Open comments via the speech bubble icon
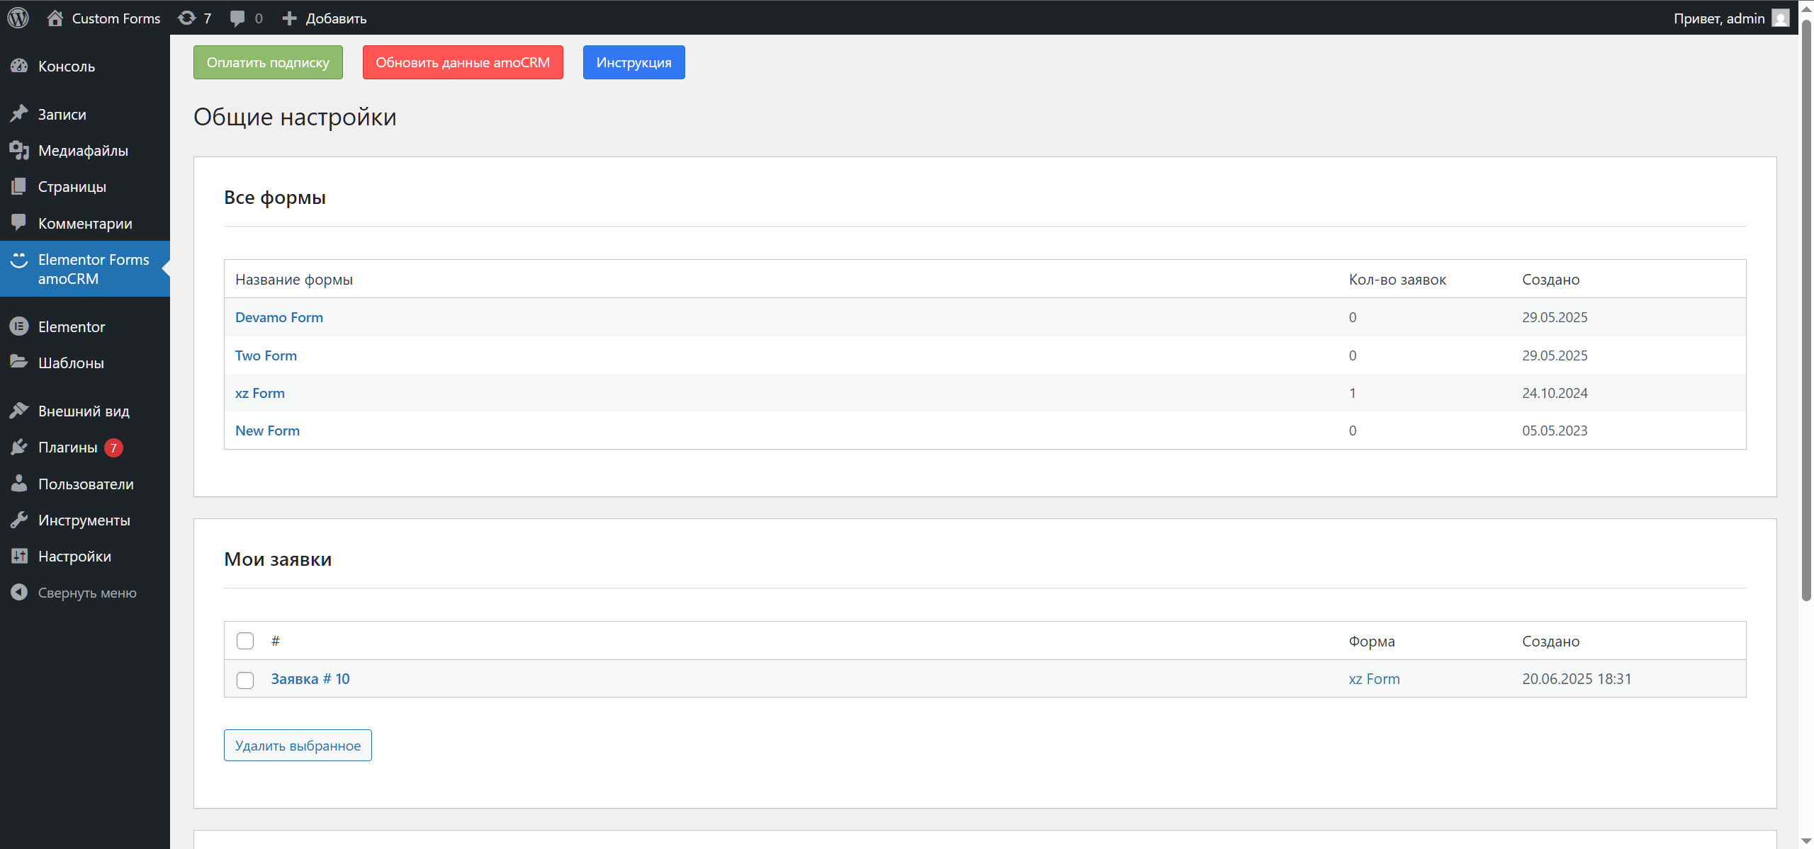1814x849 pixels. pyautogui.click(x=236, y=18)
